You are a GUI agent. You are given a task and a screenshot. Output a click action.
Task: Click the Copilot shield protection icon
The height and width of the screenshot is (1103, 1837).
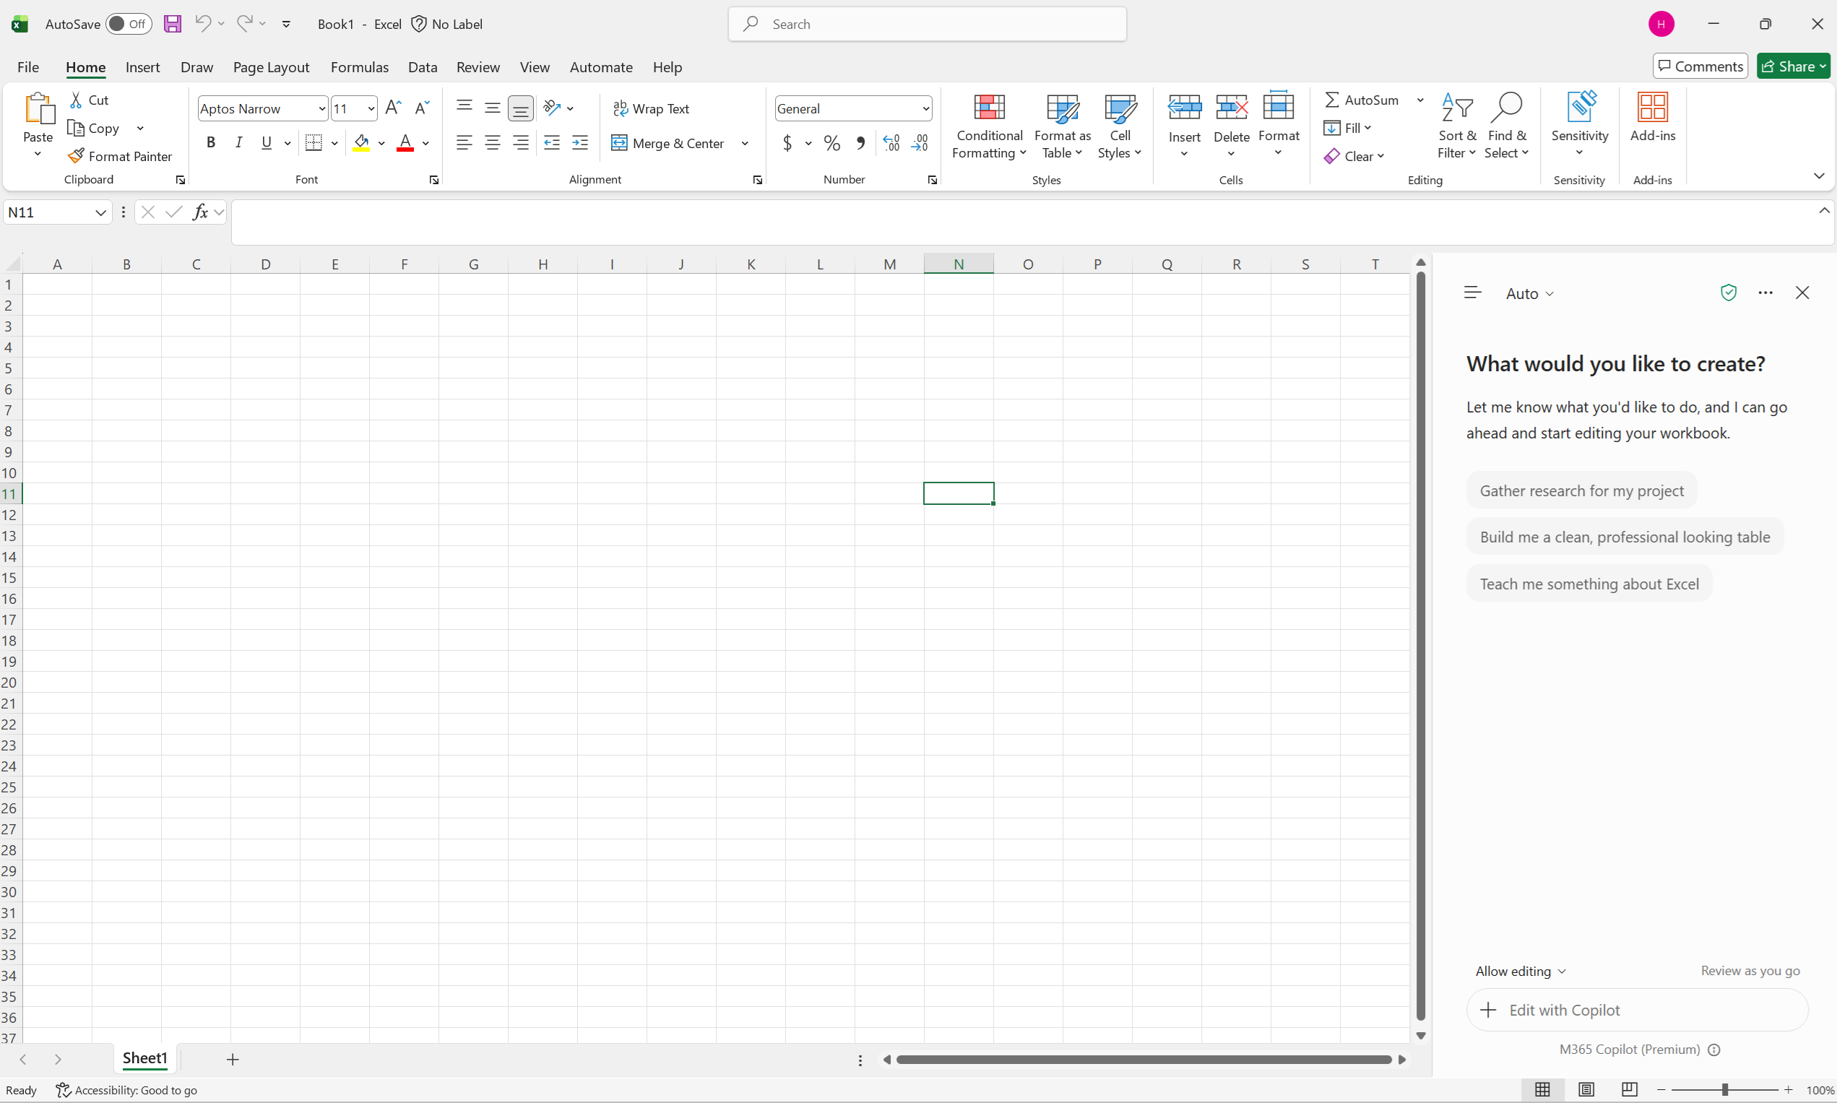pyautogui.click(x=1729, y=293)
